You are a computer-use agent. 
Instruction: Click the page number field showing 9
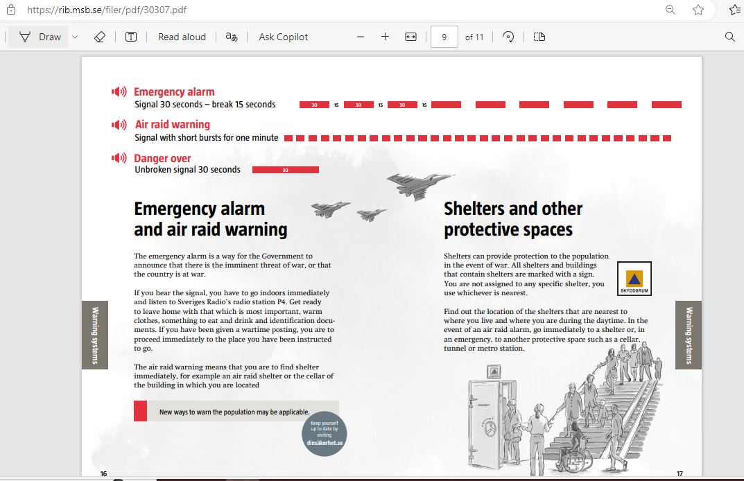(x=444, y=37)
